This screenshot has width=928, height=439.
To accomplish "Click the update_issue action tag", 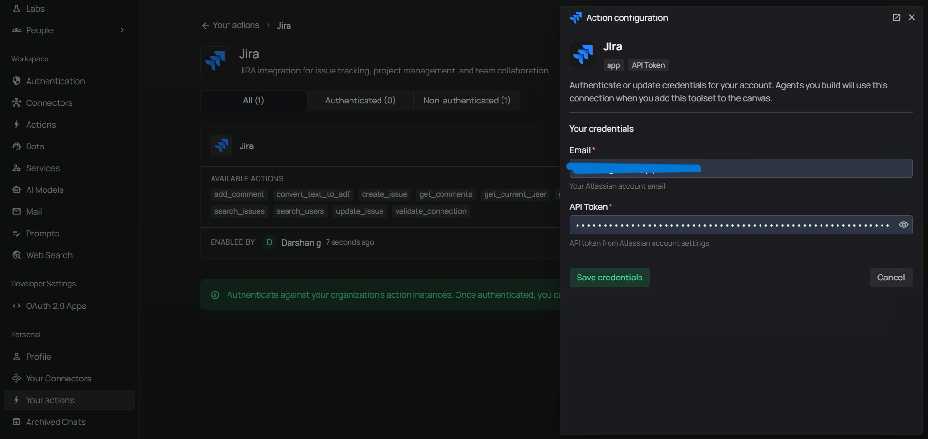I will [360, 211].
